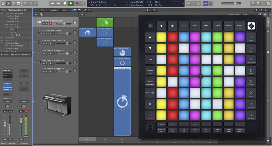Open the View menu

(66, 10)
